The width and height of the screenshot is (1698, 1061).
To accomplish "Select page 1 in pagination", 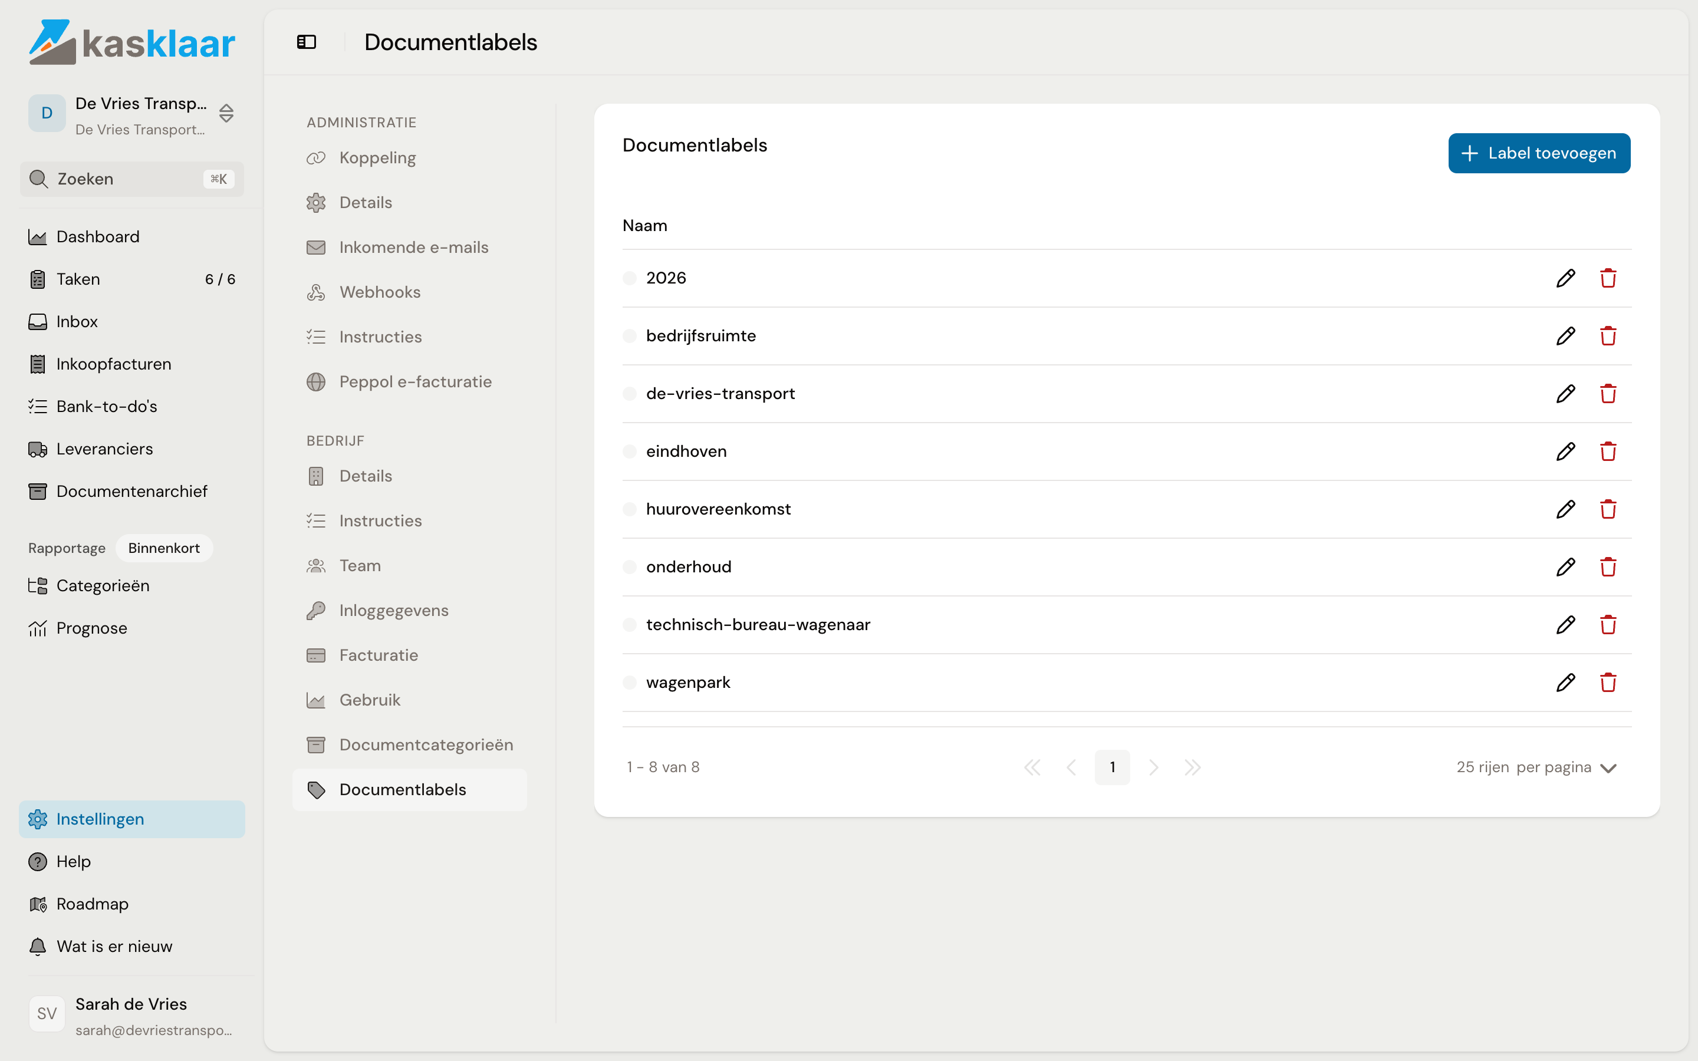I will (1112, 767).
